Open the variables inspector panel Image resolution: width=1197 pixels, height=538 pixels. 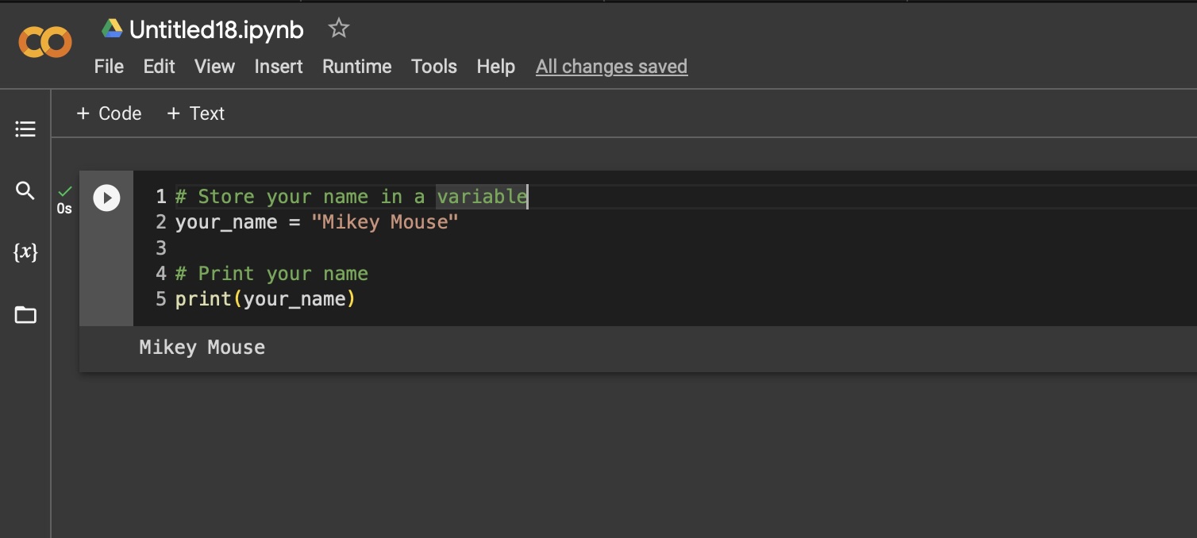pos(25,252)
